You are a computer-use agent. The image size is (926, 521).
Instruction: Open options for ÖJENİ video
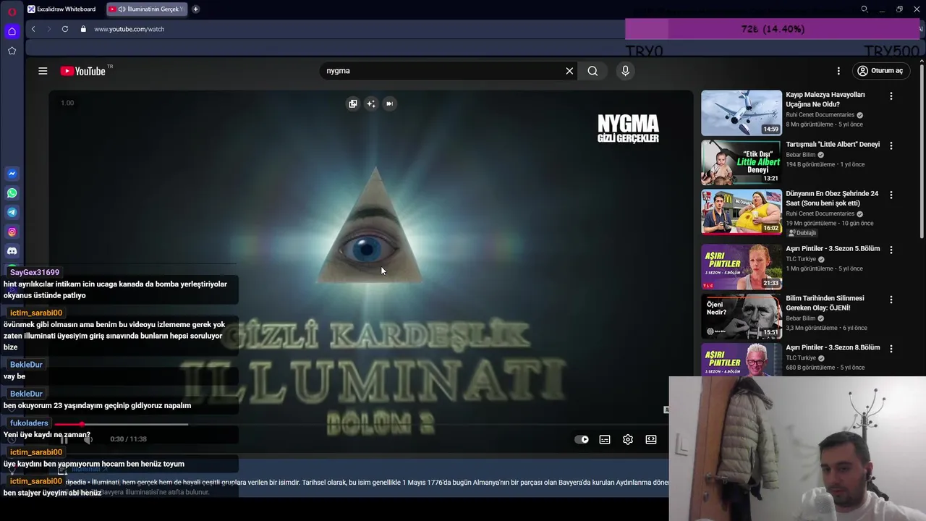click(x=891, y=300)
